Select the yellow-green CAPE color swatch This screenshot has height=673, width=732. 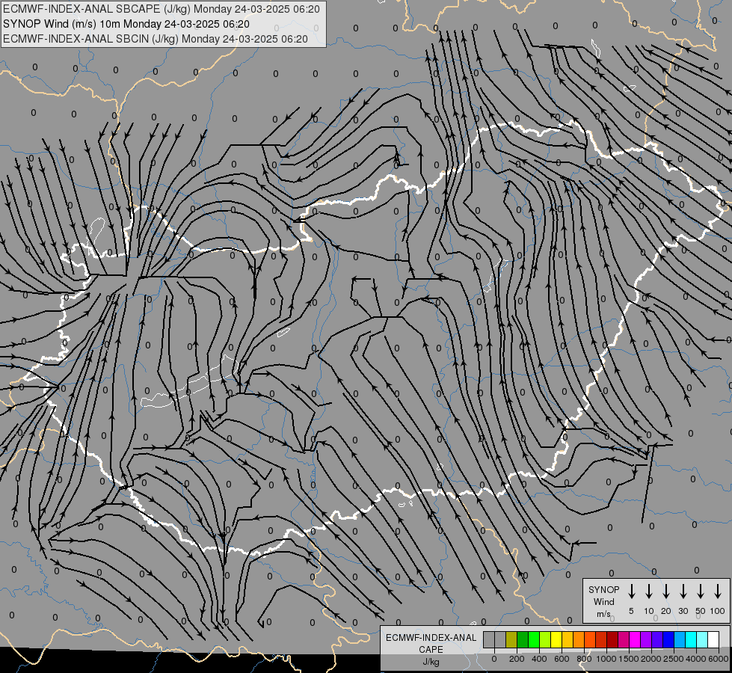(545, 639)
